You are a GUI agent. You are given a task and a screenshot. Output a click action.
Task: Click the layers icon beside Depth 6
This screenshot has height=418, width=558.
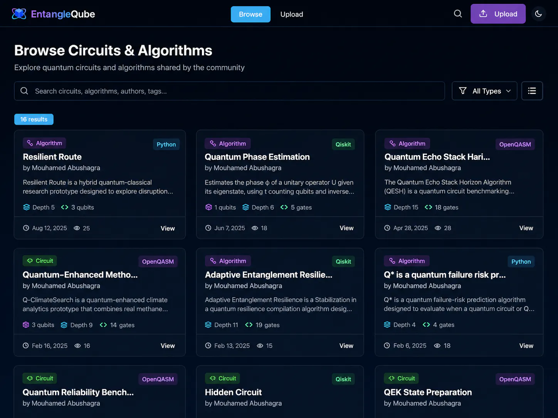tap(245, 207)
